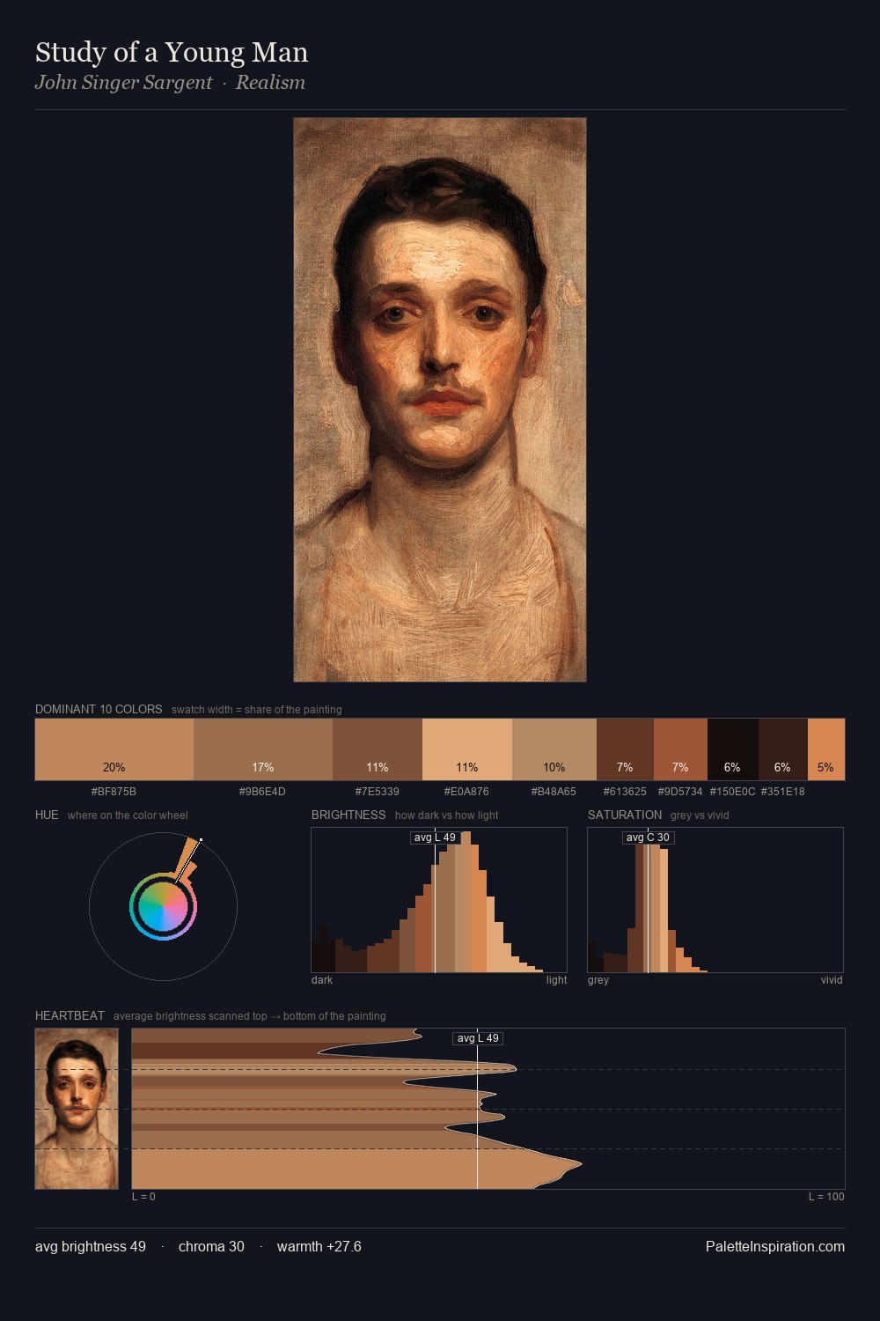Click the chroma 30 footer stat

point(211,1246)
